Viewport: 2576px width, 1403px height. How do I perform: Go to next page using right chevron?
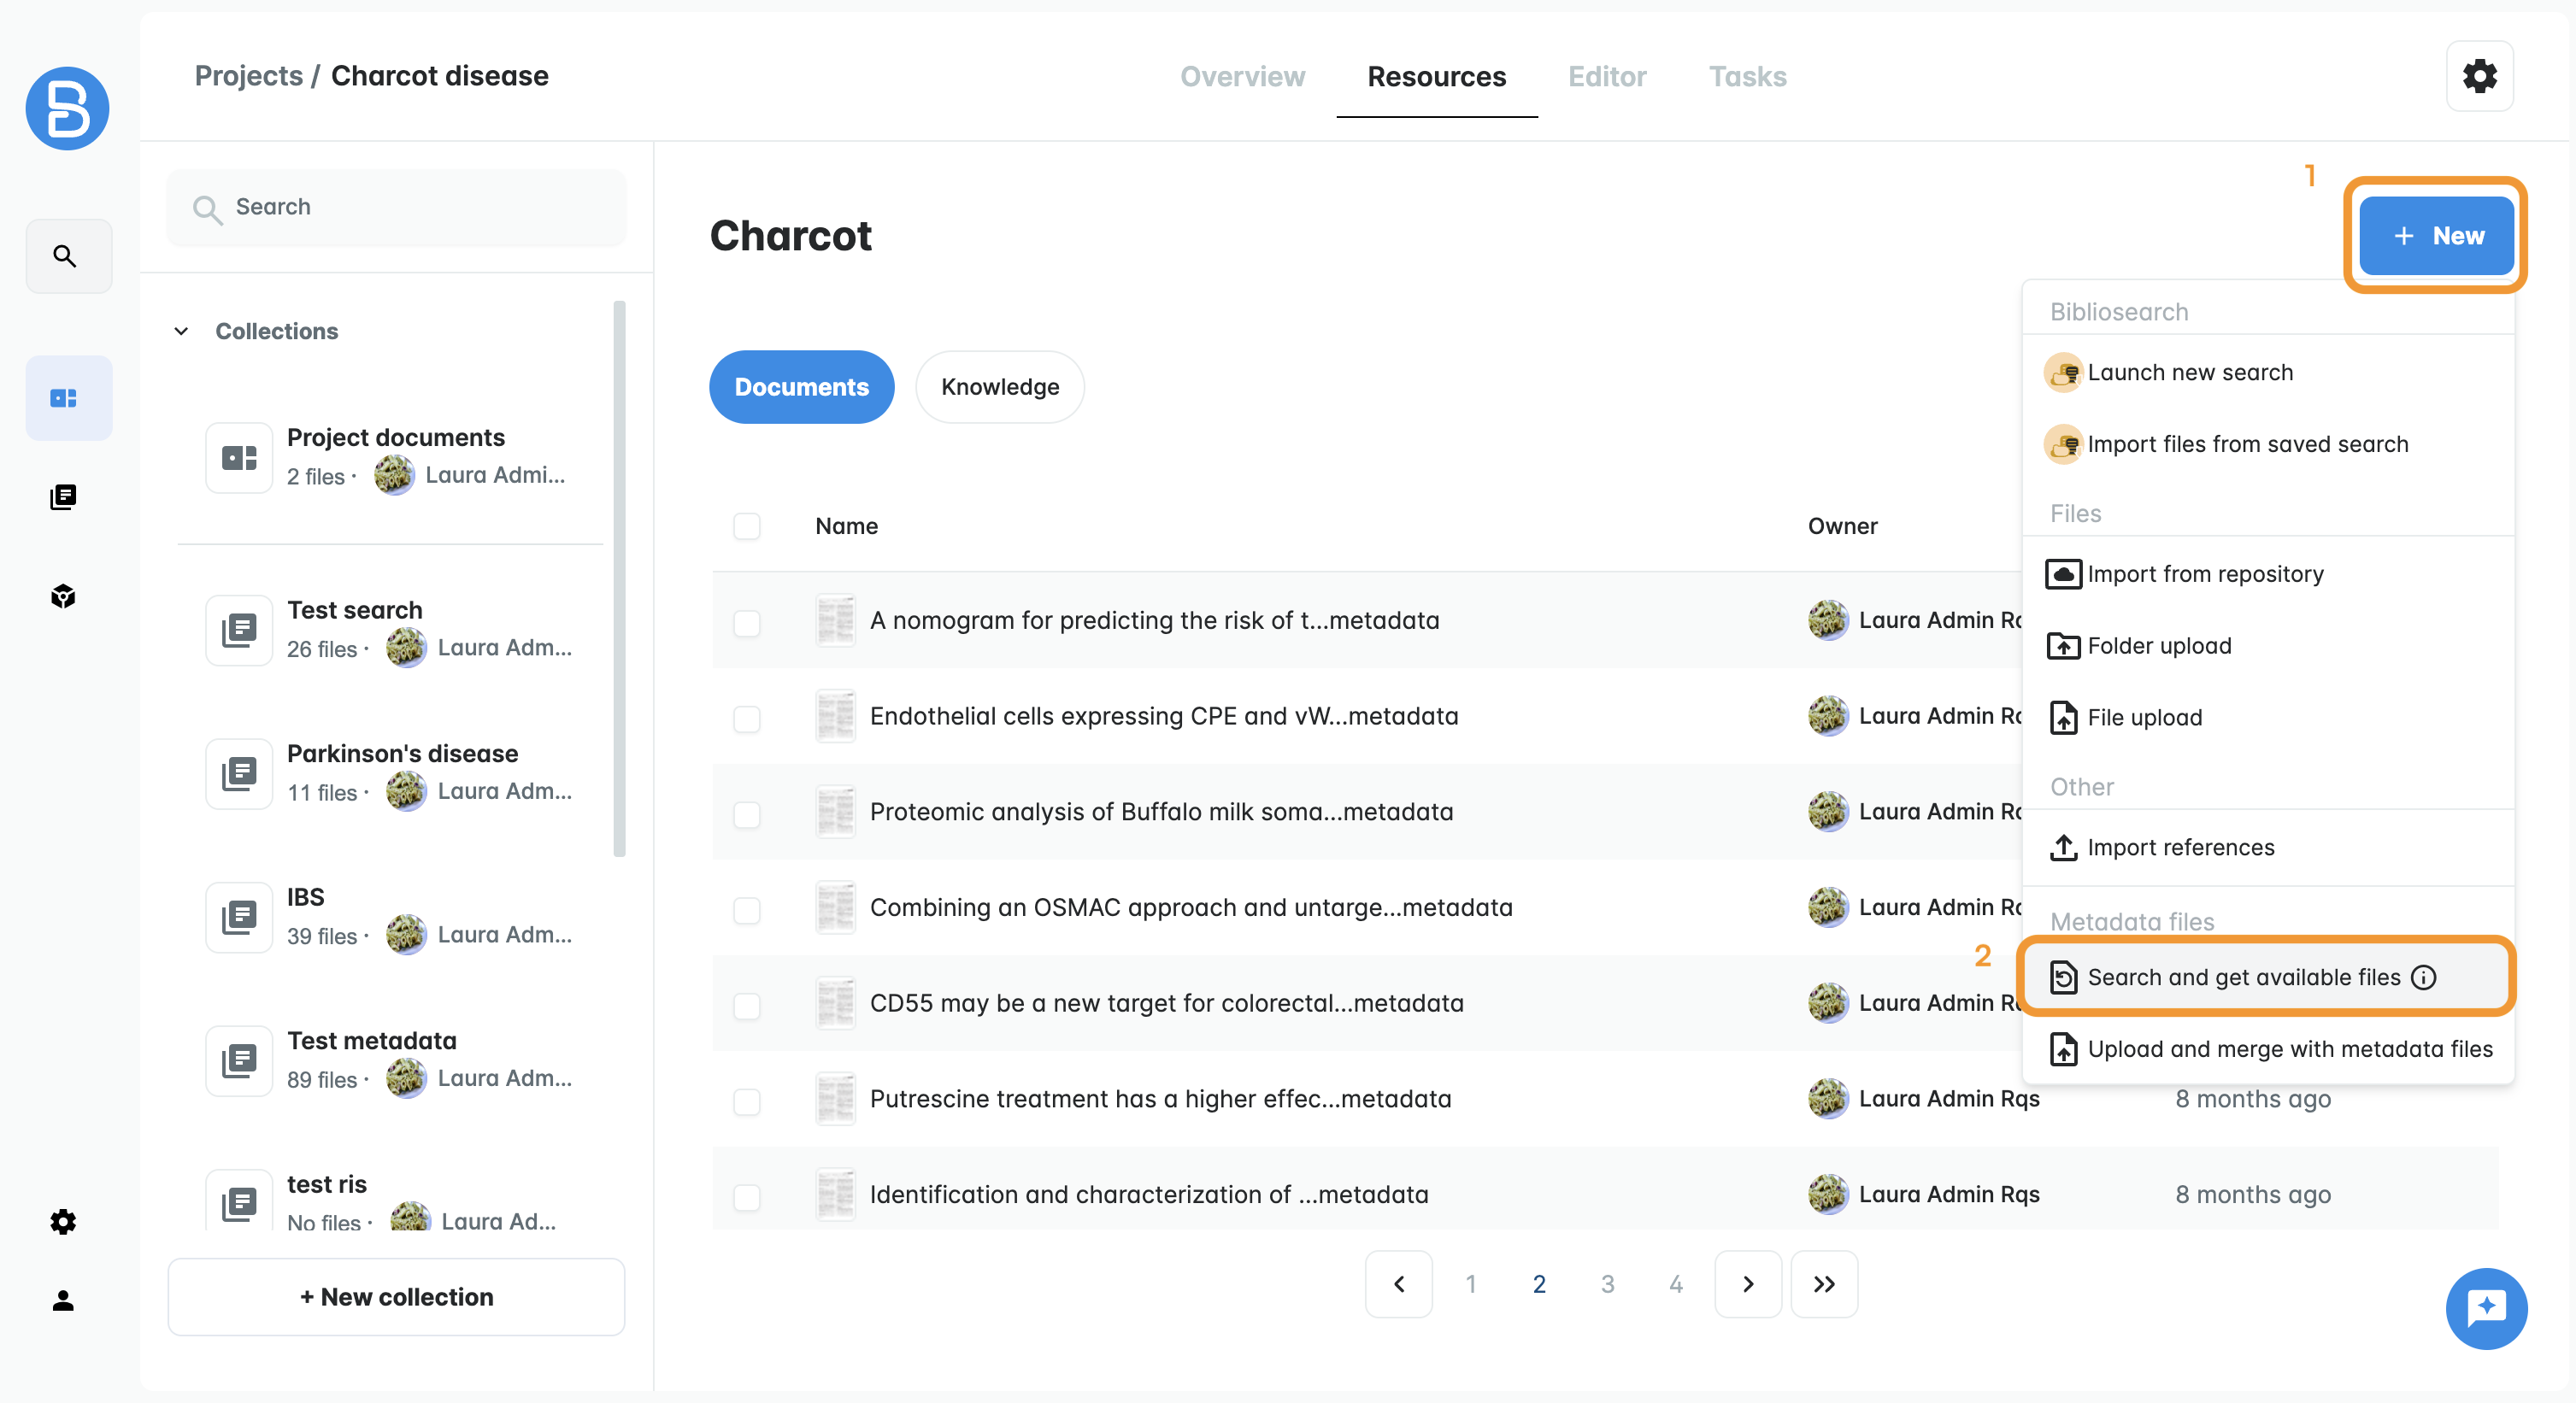tap(1747, 1284)
